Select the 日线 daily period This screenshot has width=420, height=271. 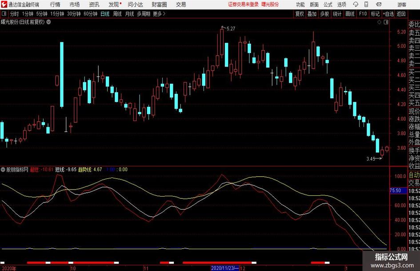(x=105, y=14)
